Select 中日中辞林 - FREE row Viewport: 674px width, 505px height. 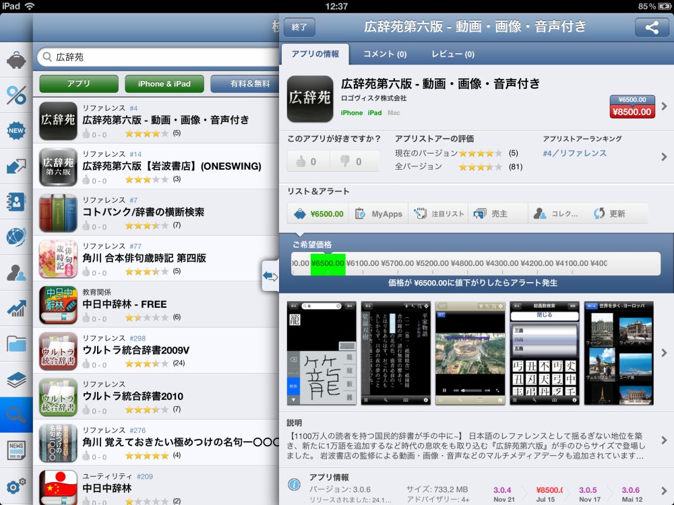click(156, 304)
